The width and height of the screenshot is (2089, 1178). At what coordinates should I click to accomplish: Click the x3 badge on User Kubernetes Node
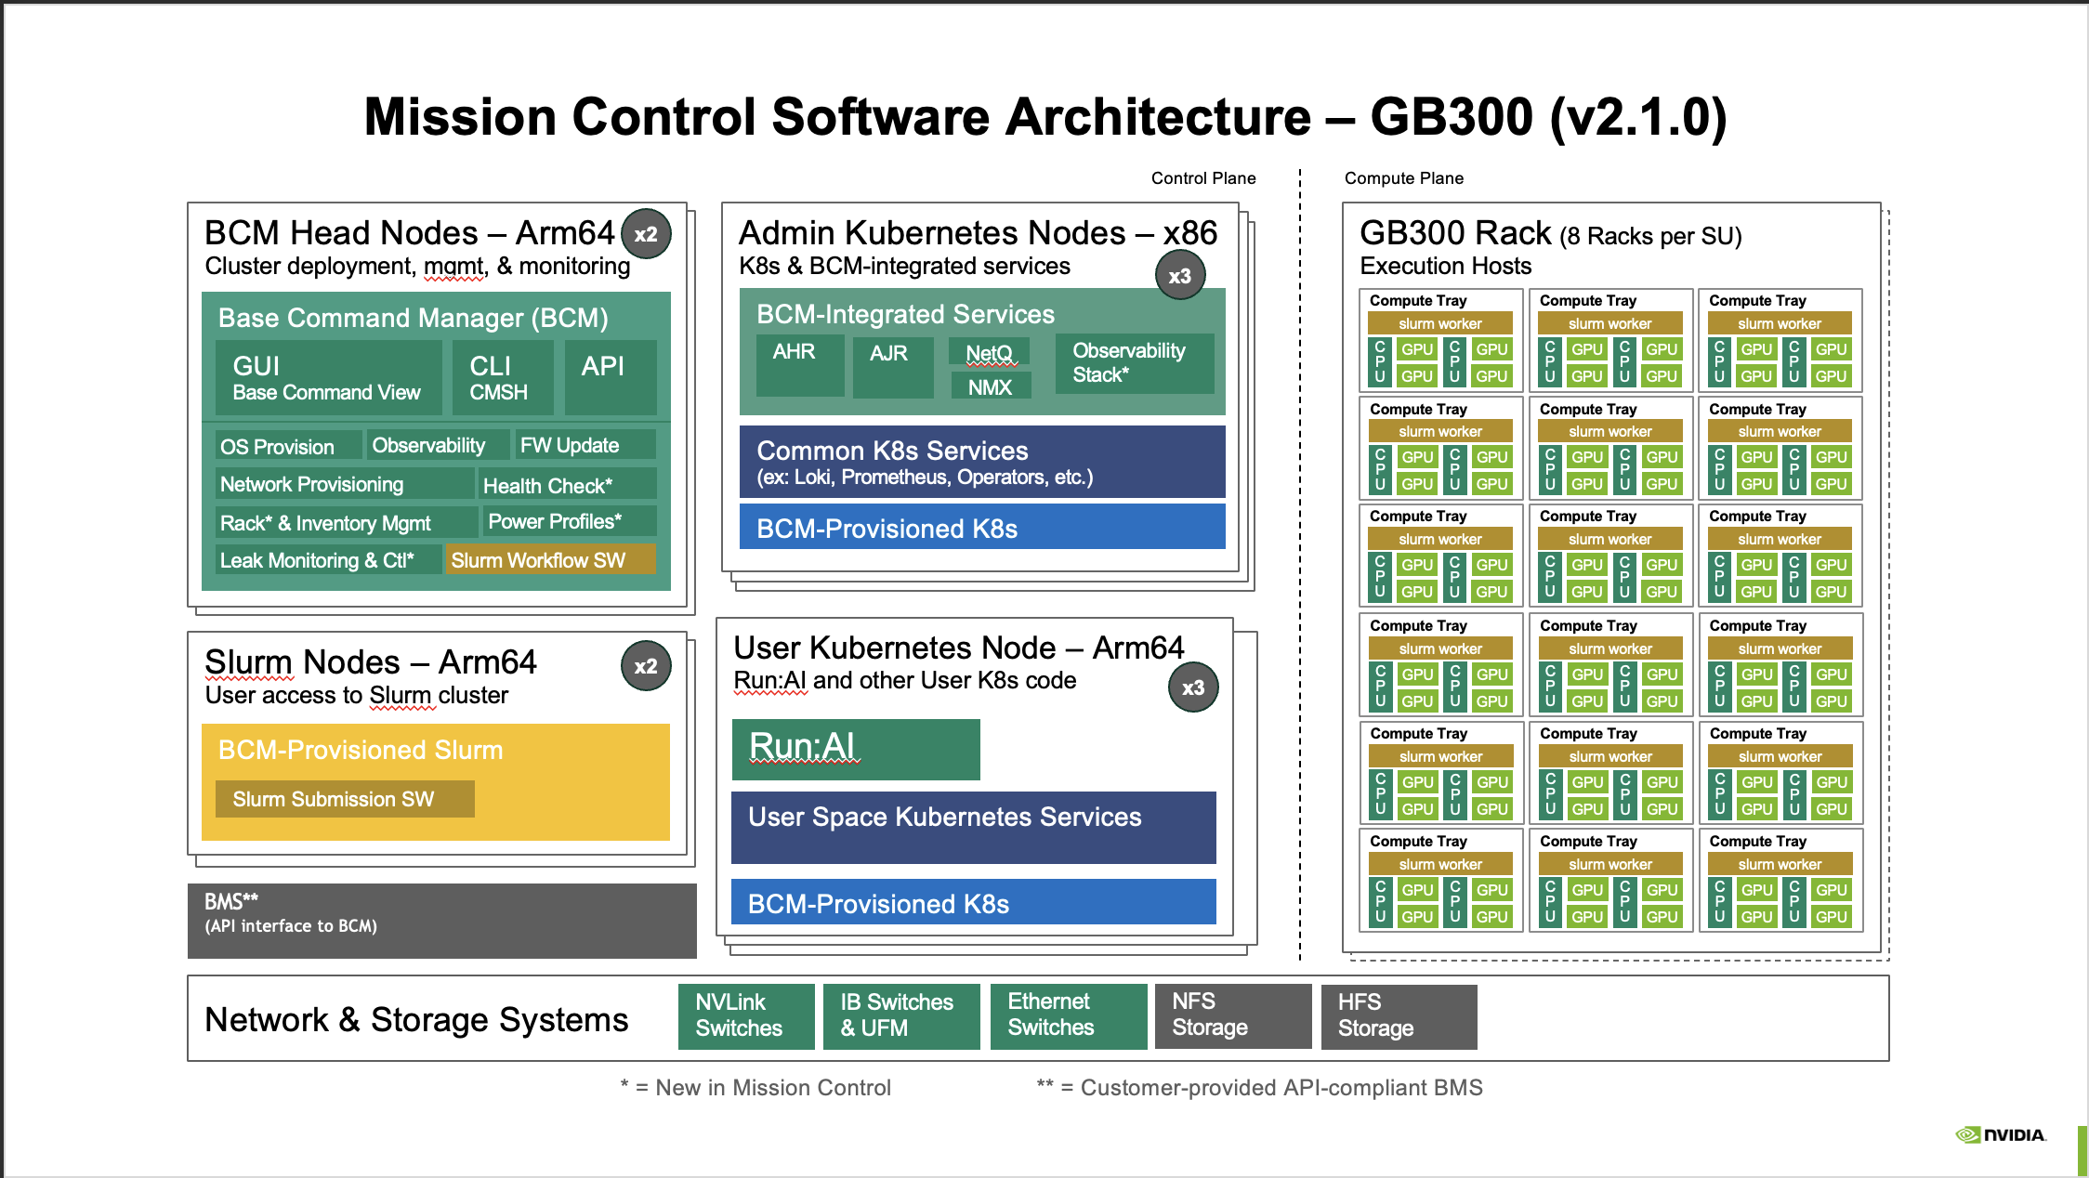(1192, 687)
